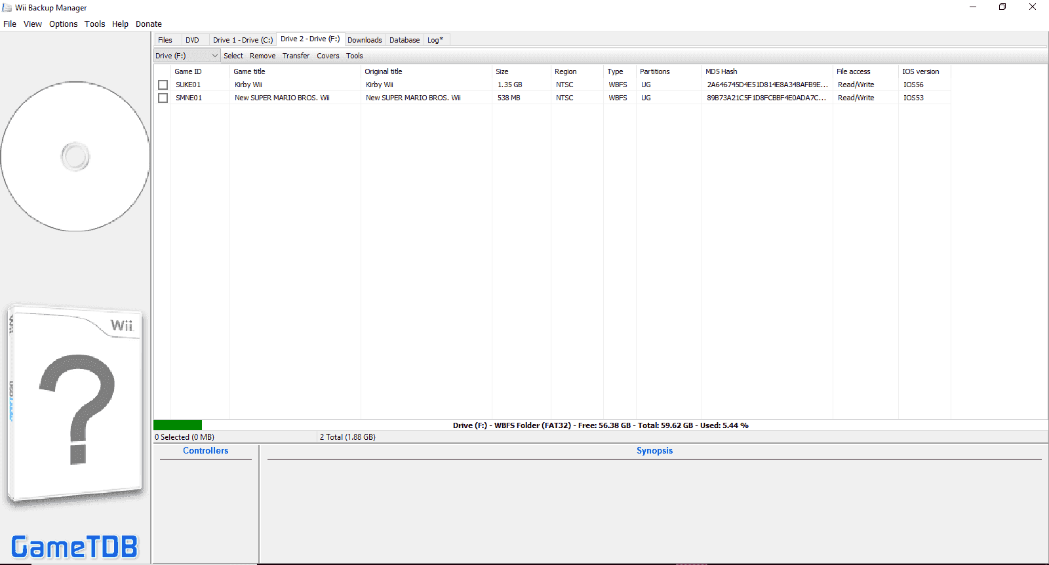Sort by Game title column header
Screen dimensions: 1049x565
coord(295,71)
